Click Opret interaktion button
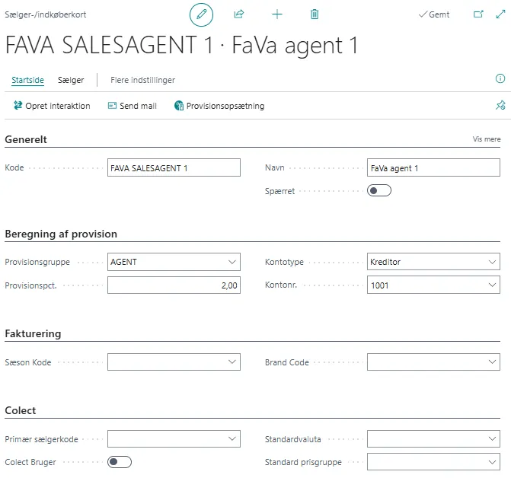The width and height of the screenshot is (511, 478). pyautogui.click(x=52, y=106)
